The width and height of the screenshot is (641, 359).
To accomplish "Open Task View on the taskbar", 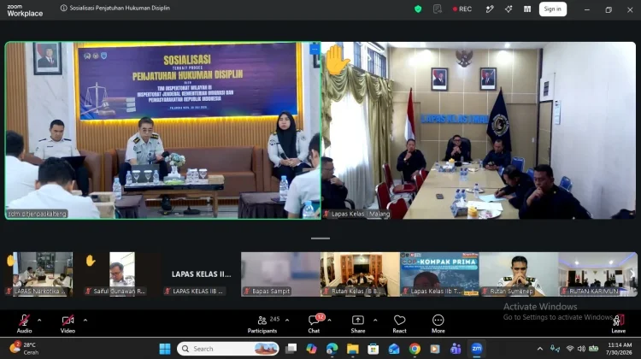I will tap(291, 349).
